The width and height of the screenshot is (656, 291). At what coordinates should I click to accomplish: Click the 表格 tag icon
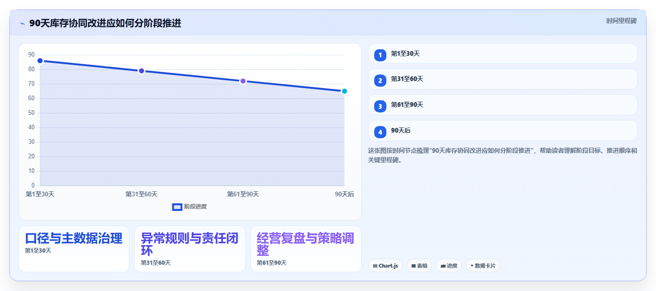pos(414,266)
